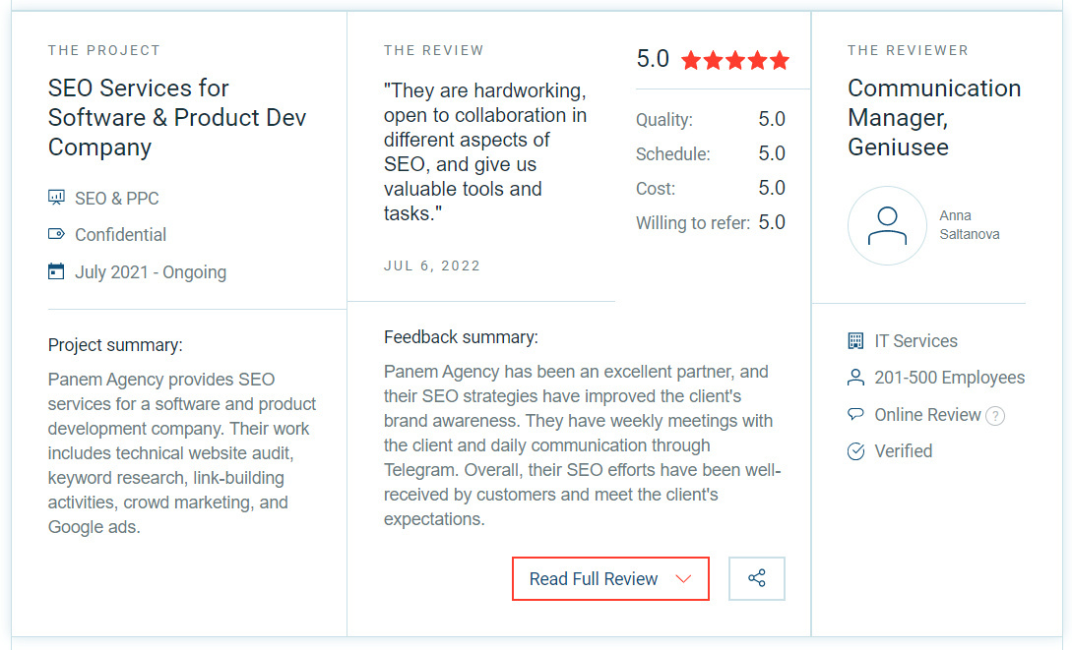This screenshot has width=1072, height=650.
Task: Open the Online Review help question mark
Action: pyautogui.click(x=995, y=416)
